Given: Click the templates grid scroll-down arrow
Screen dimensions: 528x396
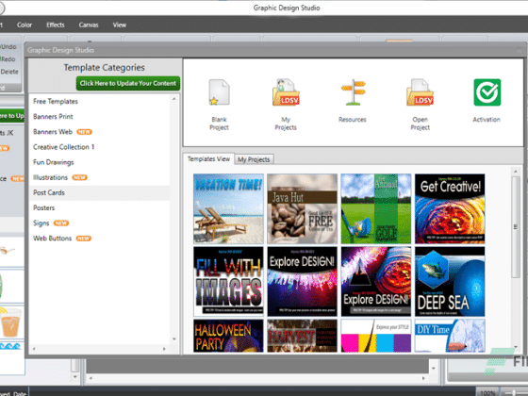Looking at the screenshot, I should coord(516,347).
